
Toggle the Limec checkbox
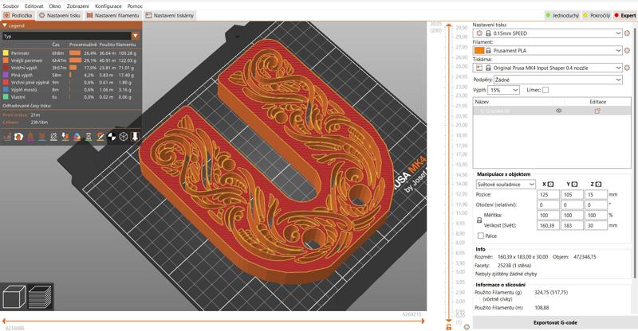point(545,91)
